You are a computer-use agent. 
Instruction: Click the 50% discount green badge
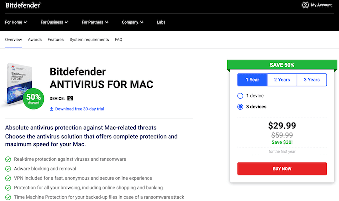click(33, 99)
